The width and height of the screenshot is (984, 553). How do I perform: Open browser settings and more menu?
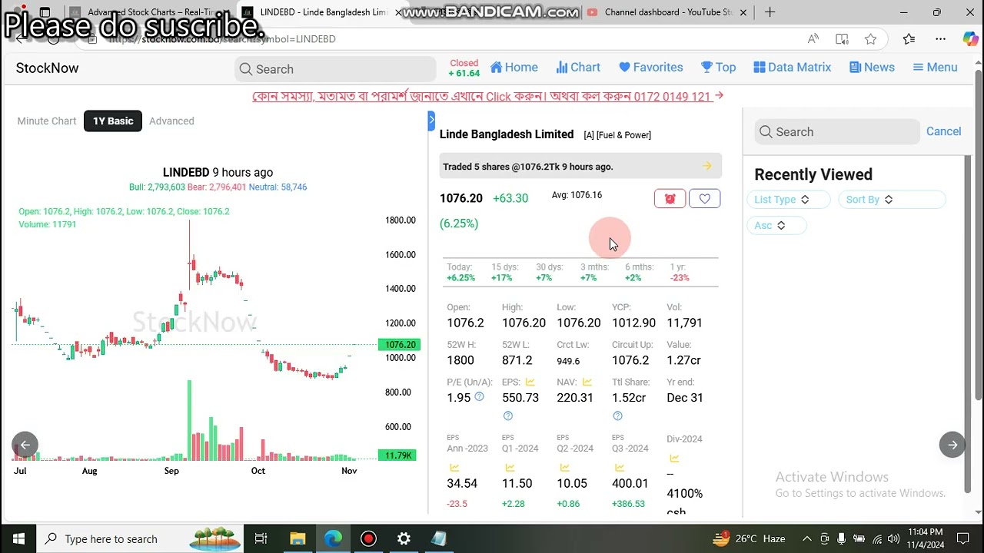(940, 39)
